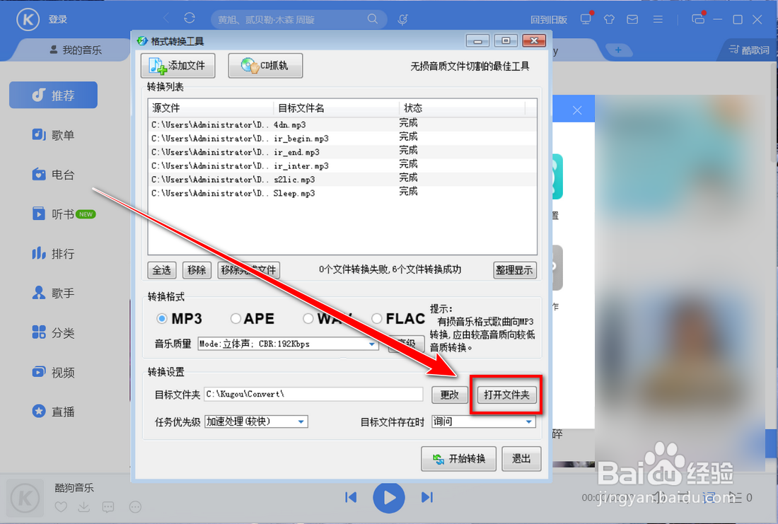The width and height of the screenshot is (778, 524).
Task: Click CD抓轨 button
Action: point(265,66)
